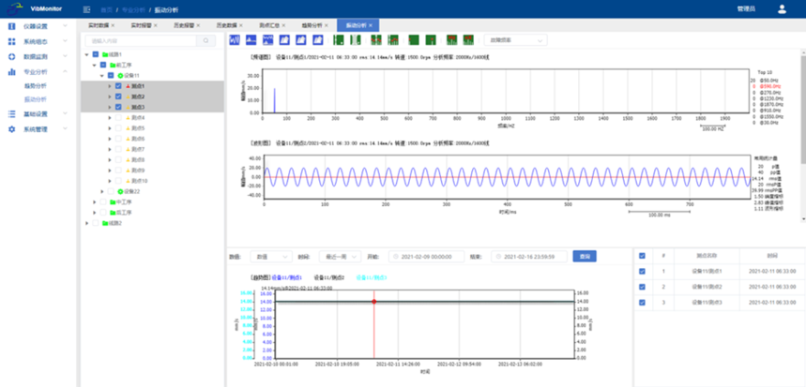Click the sidebar collapse icon in the header
Image resolution: width=806 pixels, height=387 pixels.
(x=86, y=9)
